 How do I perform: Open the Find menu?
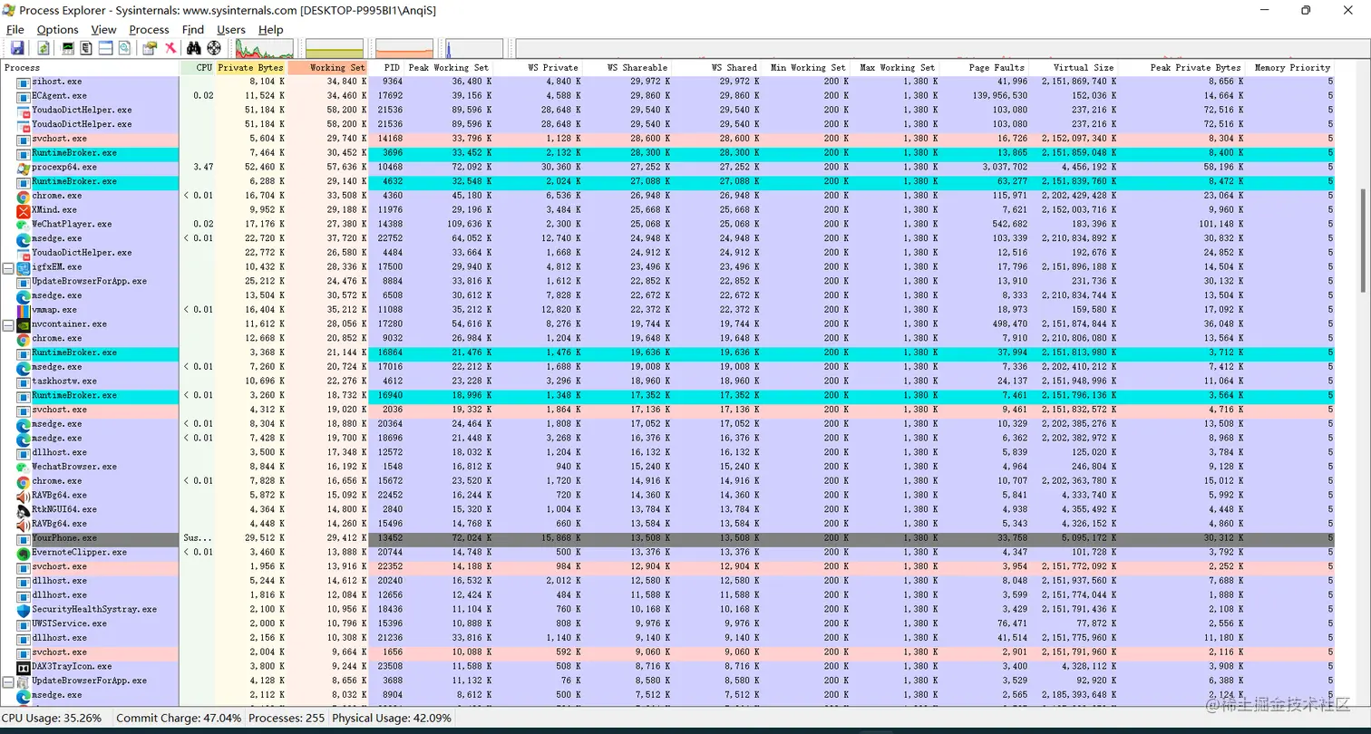[193, 29]
